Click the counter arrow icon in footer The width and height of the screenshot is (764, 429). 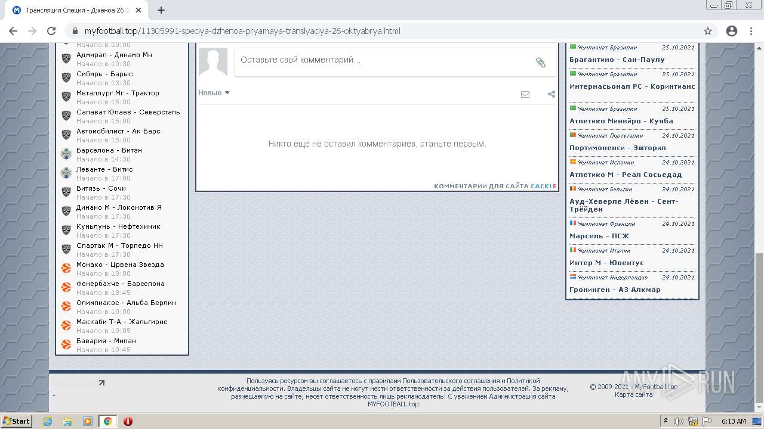click(101, 383)
